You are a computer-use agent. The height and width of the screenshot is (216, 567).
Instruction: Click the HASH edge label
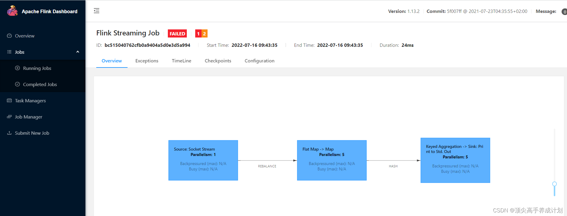pyautogui.click(x=393, y=166)
